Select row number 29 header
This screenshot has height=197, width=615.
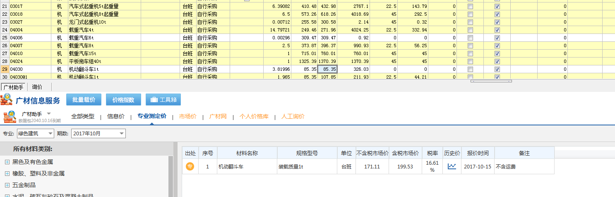point(5,69)
